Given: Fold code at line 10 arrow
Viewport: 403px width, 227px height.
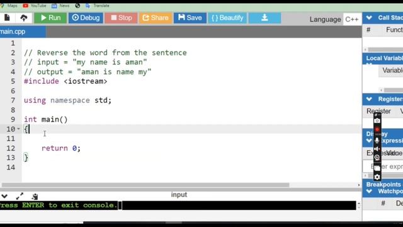Looking at the screenshot, I should point(18,129).
